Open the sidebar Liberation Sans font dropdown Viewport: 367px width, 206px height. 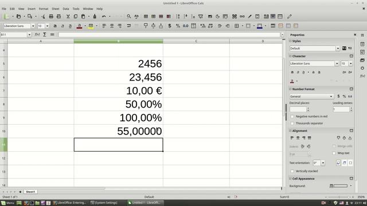point(337,64)
